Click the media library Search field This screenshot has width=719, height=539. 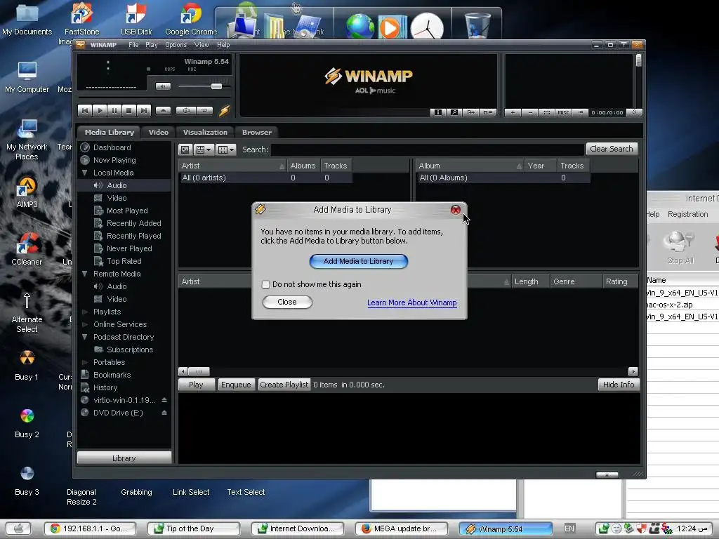point(428,149)
